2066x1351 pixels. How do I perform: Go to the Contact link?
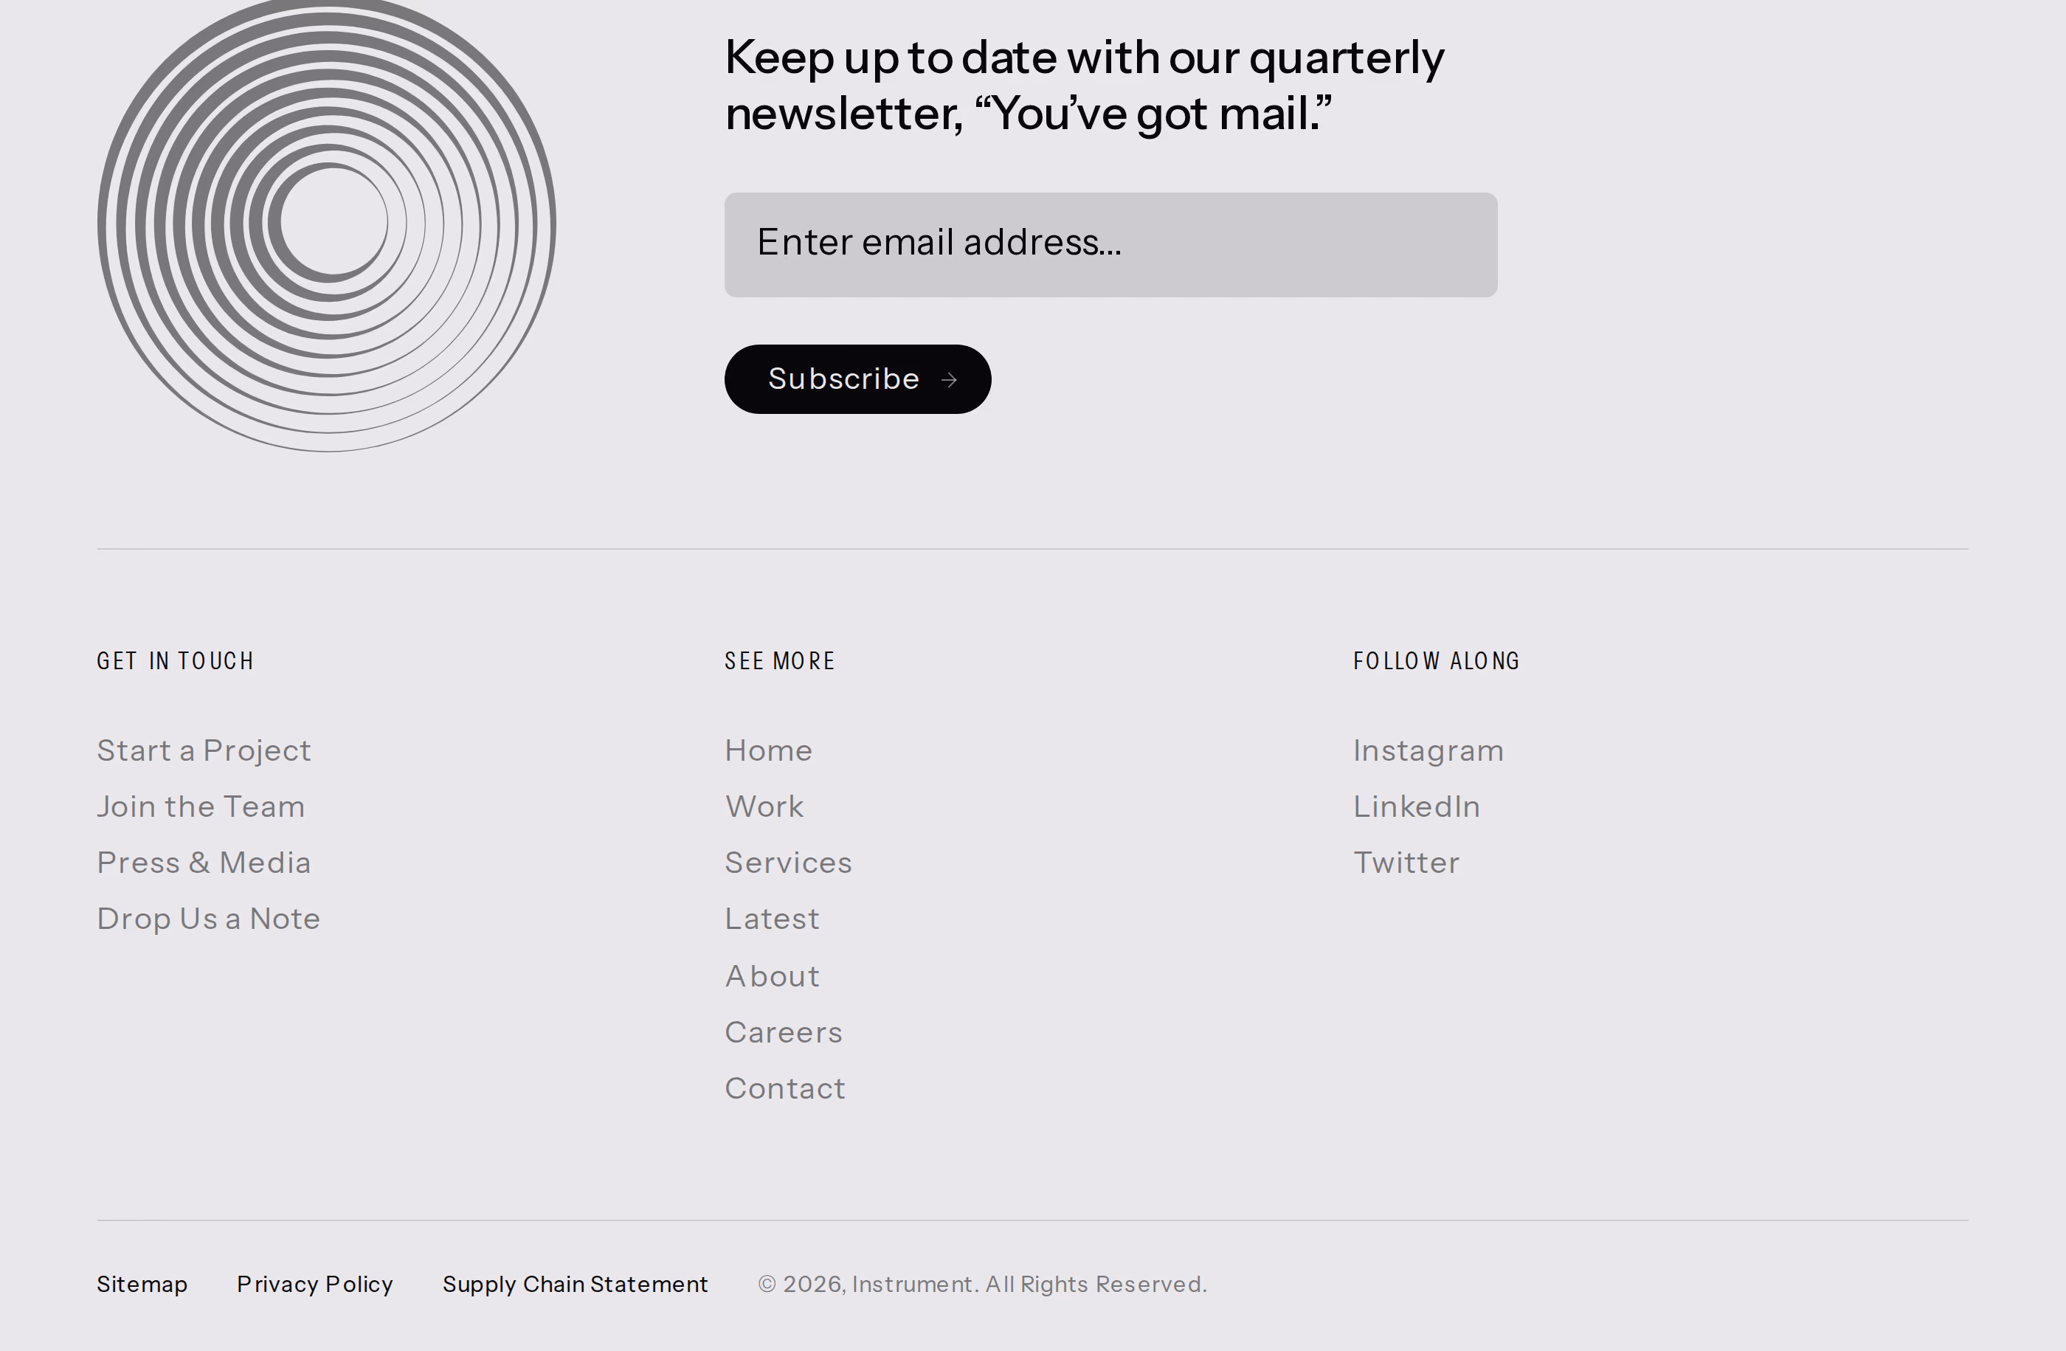785,1089
